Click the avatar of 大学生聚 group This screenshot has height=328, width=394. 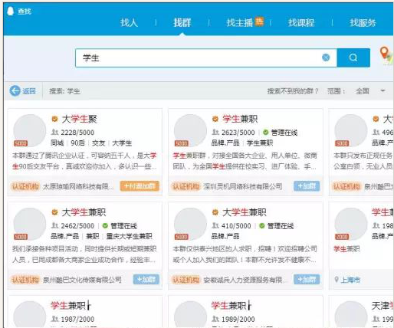30,130
